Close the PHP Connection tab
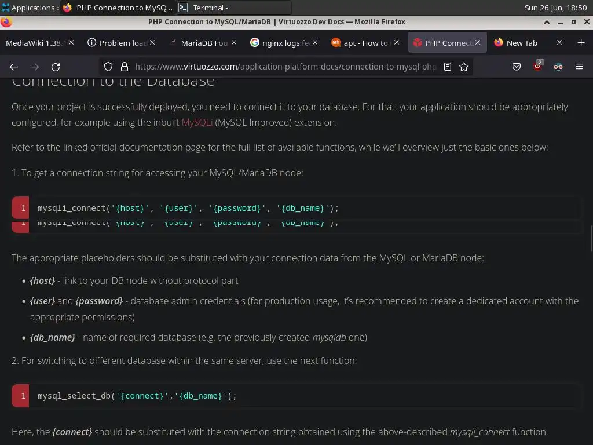Image resolution: width=593 pixels, height=445 pixels. tap(478, 42)
